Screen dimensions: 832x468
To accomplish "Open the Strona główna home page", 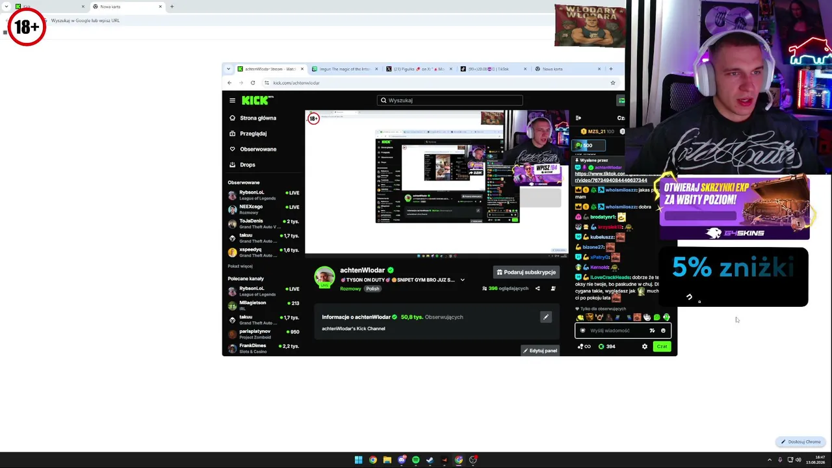I will tap(253, 118).
